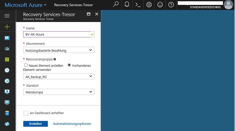Select Neues Element erstellen radio button

point(26,65)
